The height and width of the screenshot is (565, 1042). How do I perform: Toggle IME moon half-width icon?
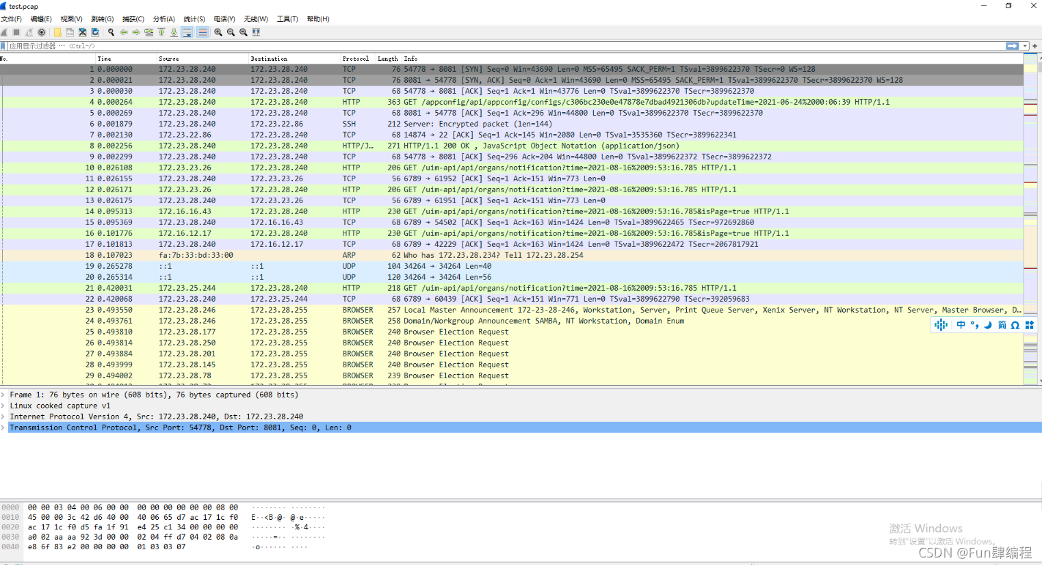point(988,325)
